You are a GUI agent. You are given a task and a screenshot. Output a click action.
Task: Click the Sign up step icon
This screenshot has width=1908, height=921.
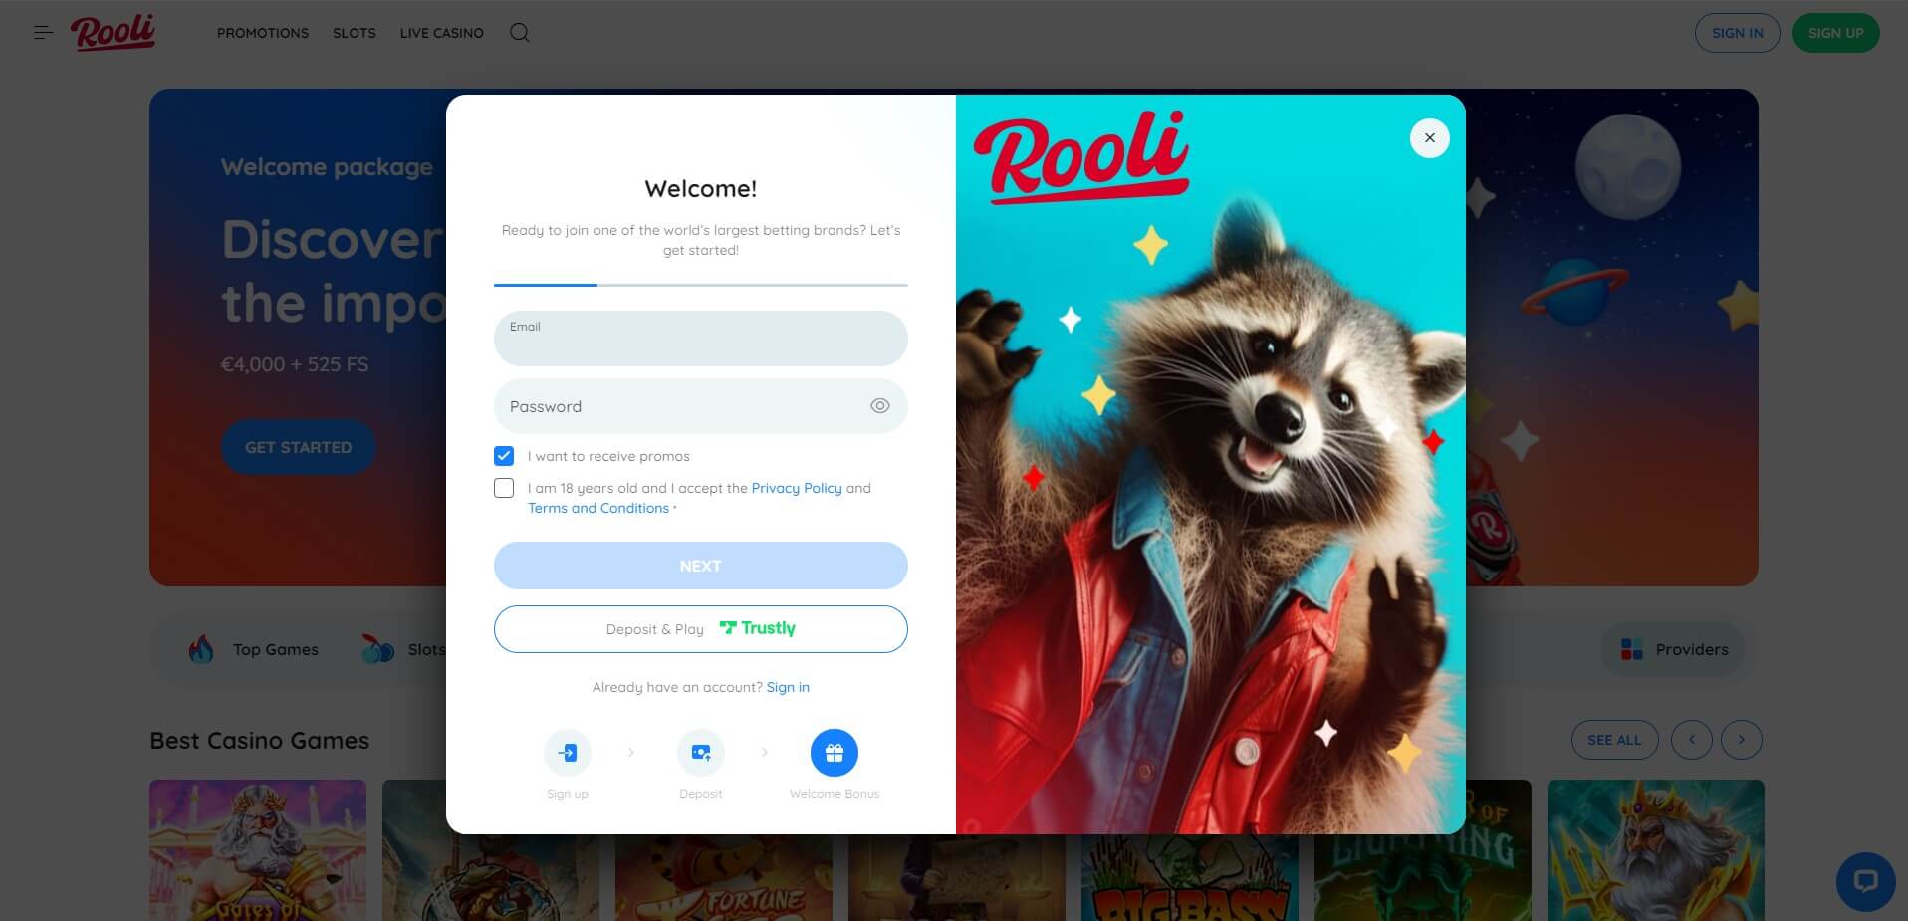568,753
